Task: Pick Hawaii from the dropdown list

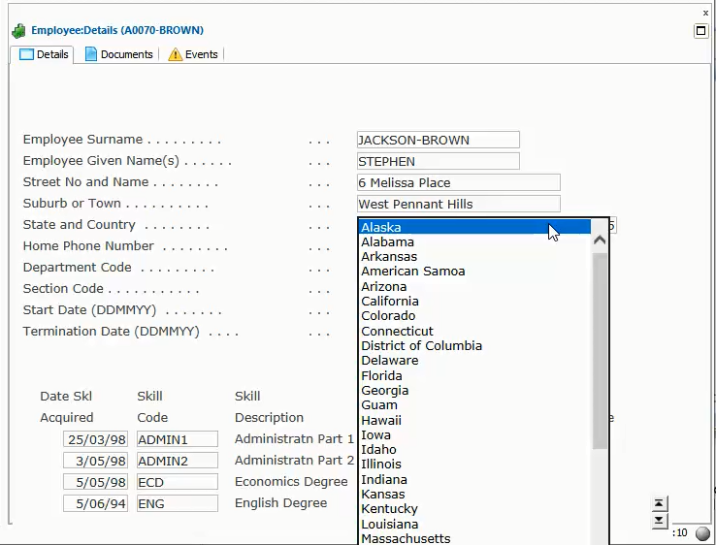Action: pos(381,420)
